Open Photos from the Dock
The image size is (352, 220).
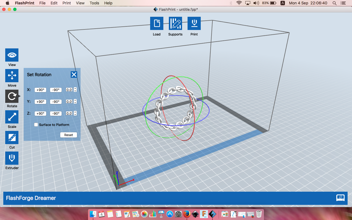(x=144, y=214)
